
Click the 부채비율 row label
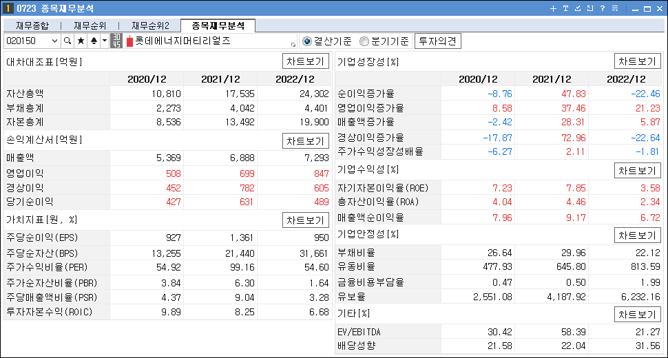click(356, 253)
